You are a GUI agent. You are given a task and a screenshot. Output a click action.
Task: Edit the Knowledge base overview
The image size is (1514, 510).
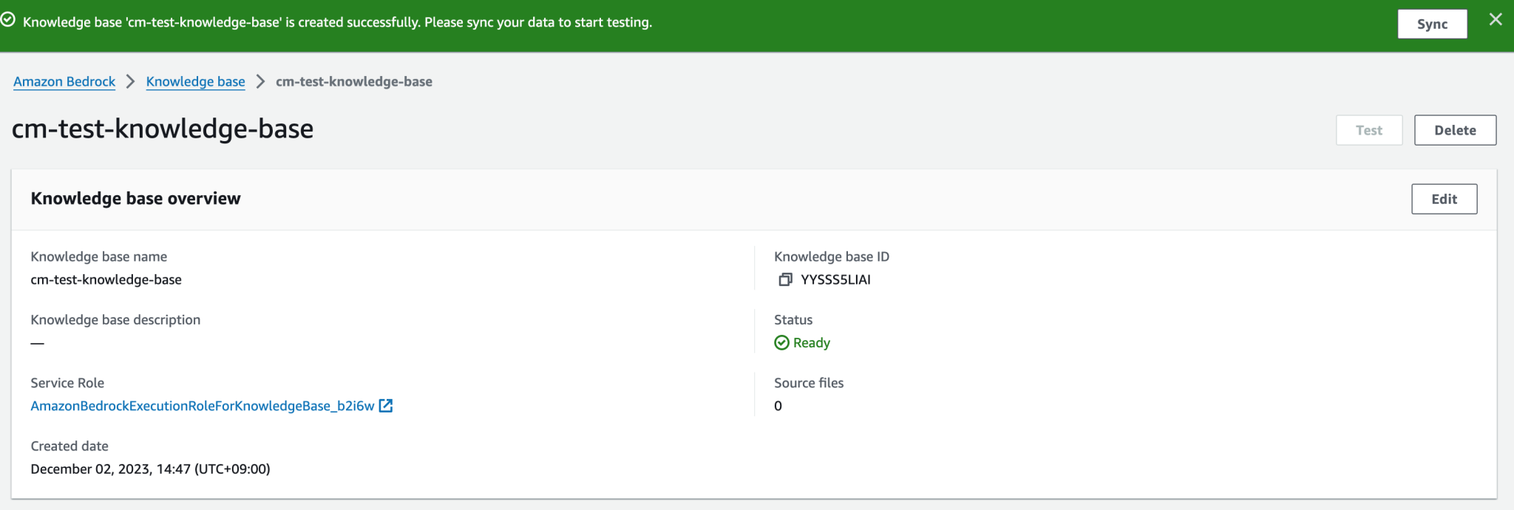tap(1444, 199)
